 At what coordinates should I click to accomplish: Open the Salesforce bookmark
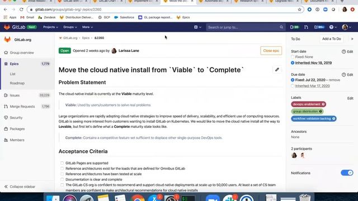[124, 17]
